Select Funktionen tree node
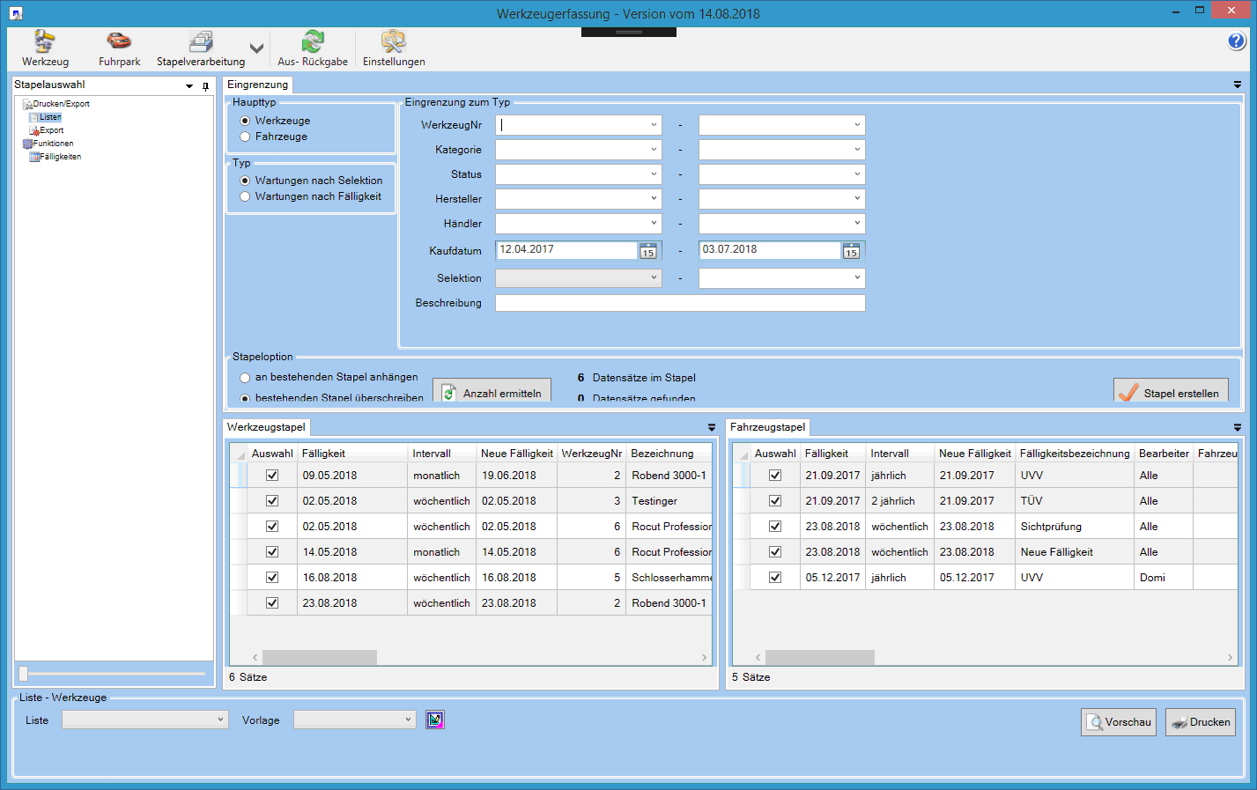This screenshot has width=1257, height=790. click(x=48, y=144)
